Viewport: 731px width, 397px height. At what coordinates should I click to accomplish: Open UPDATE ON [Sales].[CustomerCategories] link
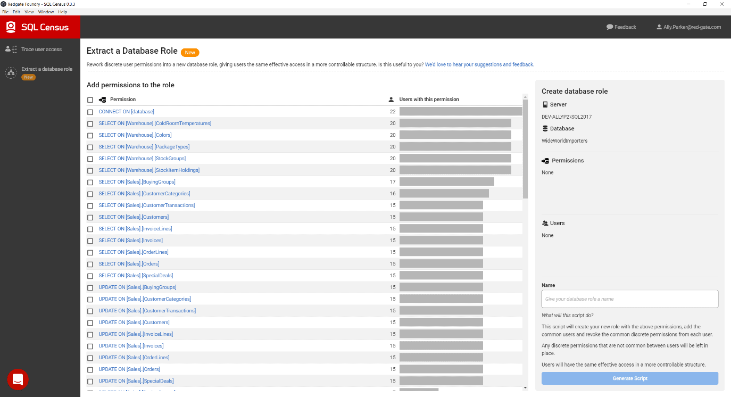point(145,299)
